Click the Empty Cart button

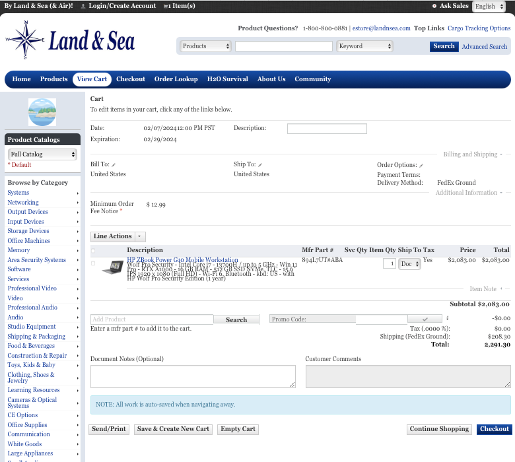click(x=238, y=429)
